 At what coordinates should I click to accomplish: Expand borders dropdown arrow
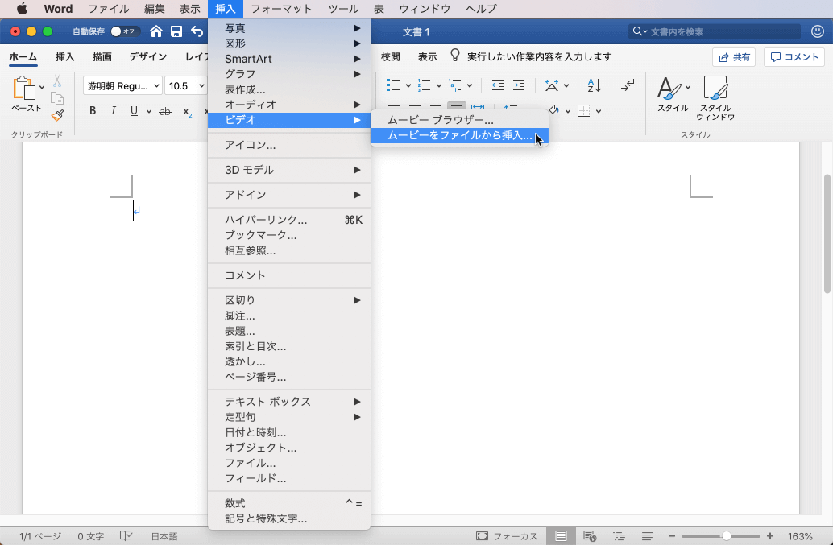point(599,111)
